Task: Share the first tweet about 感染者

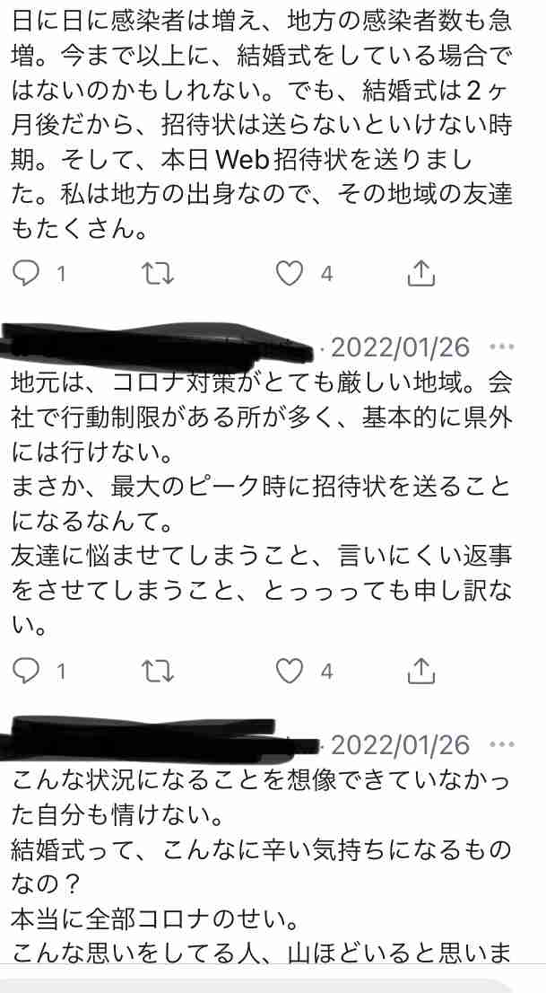Action: 421,274
